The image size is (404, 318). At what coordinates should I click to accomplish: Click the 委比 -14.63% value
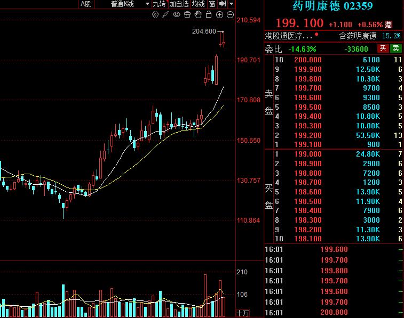tap(302, 49)
